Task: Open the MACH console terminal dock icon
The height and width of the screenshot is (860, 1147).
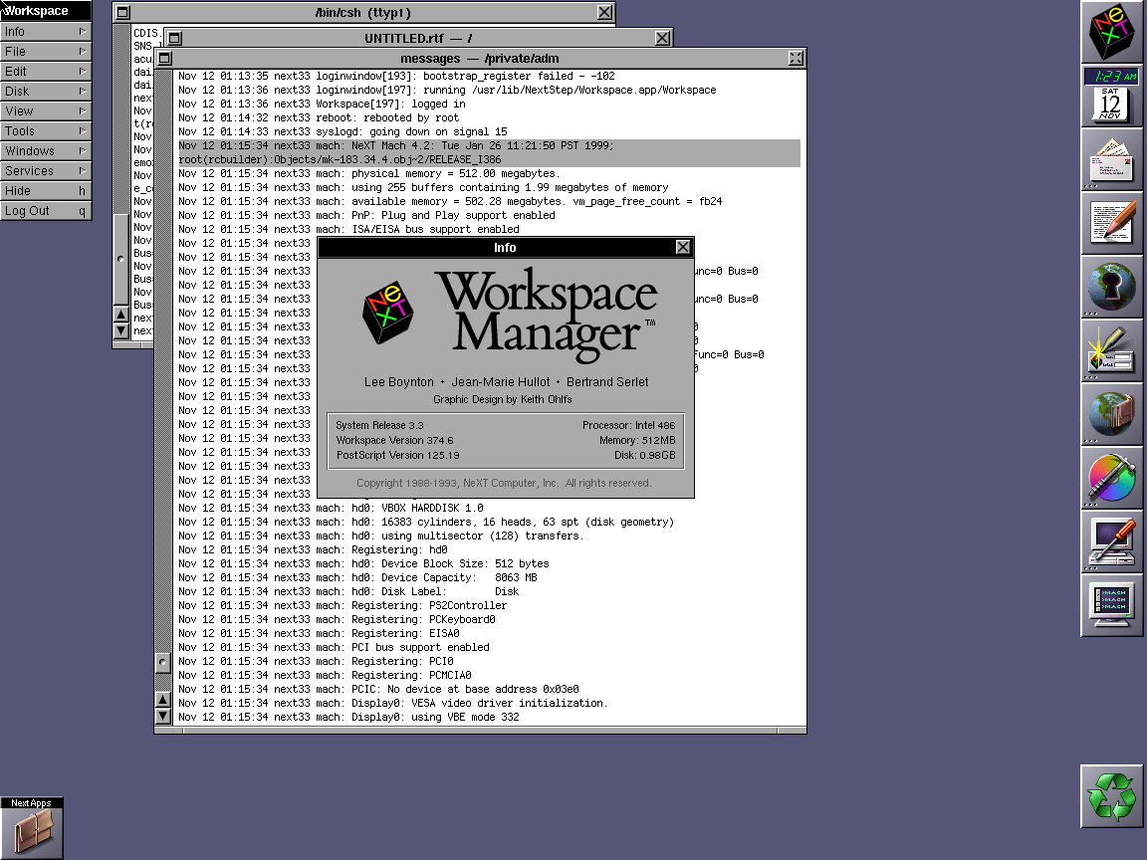Action: pos(1111,605)
